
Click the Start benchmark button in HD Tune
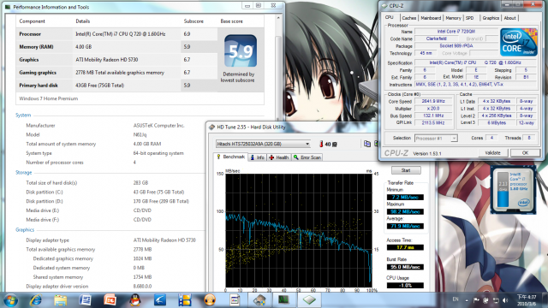(x=406, y=170)
